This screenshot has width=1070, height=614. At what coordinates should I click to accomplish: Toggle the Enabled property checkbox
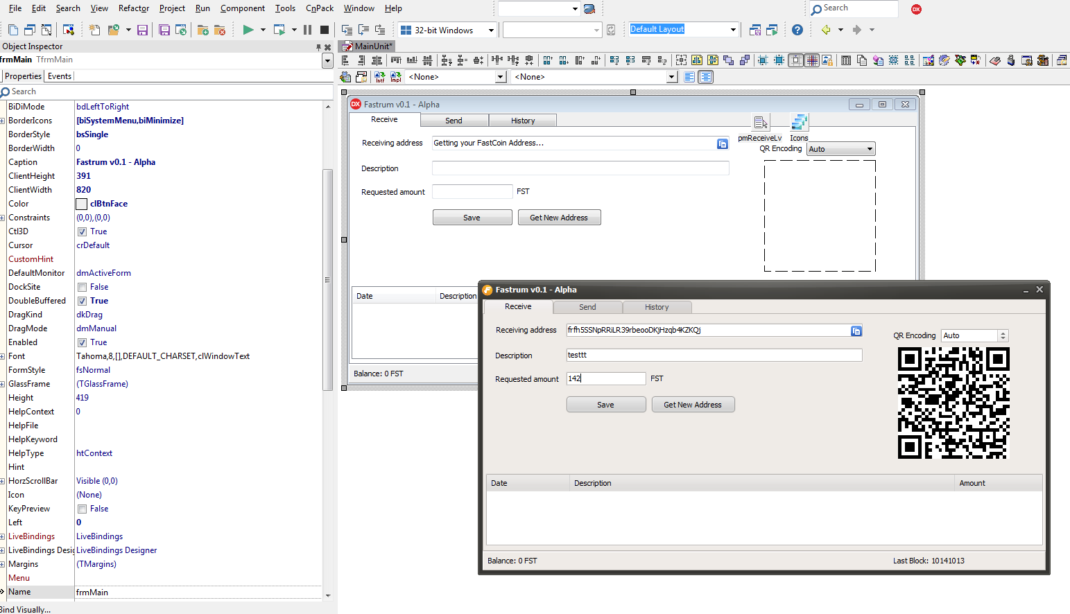tap(82, 342)
